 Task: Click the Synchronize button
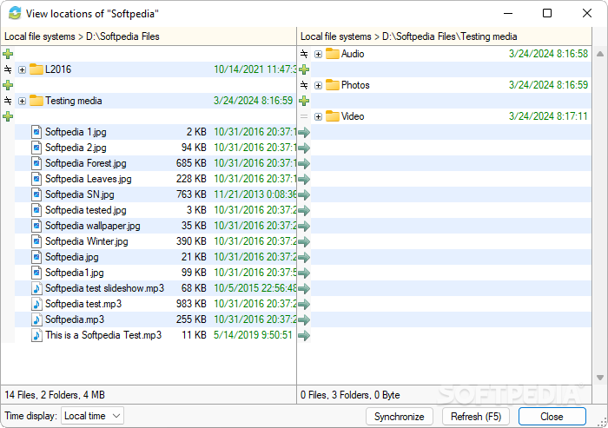(400, 417)
